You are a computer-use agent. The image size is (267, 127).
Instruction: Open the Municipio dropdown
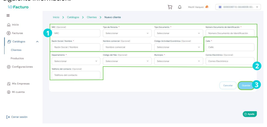(179, 61)
